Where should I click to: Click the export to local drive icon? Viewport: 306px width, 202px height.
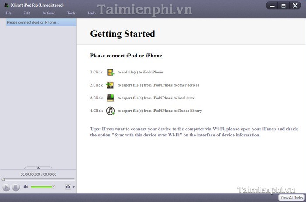pyautogui.click(x=110, y=98)
